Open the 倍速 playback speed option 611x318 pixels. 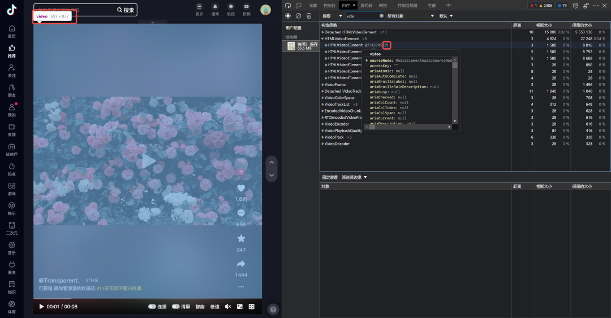[215, 307]
